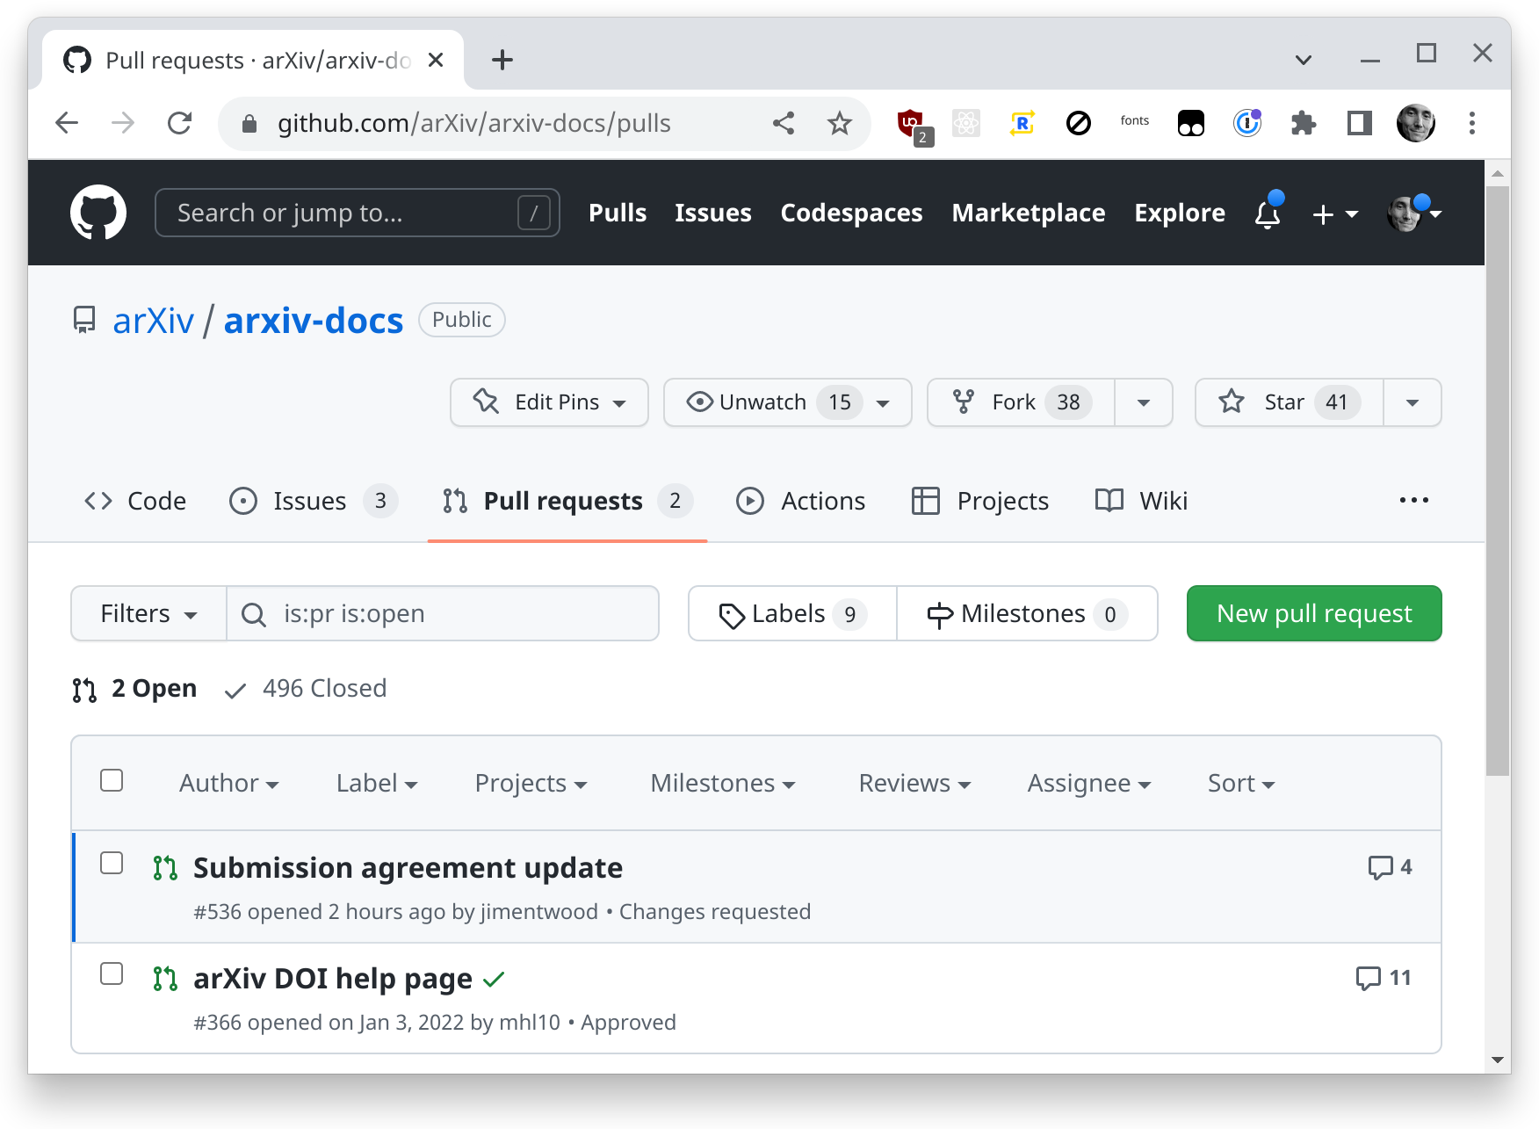Click the circle-slash extension icon
The height and width of the screenshot is (1129, 1539).
click(x=1078, y=123)
